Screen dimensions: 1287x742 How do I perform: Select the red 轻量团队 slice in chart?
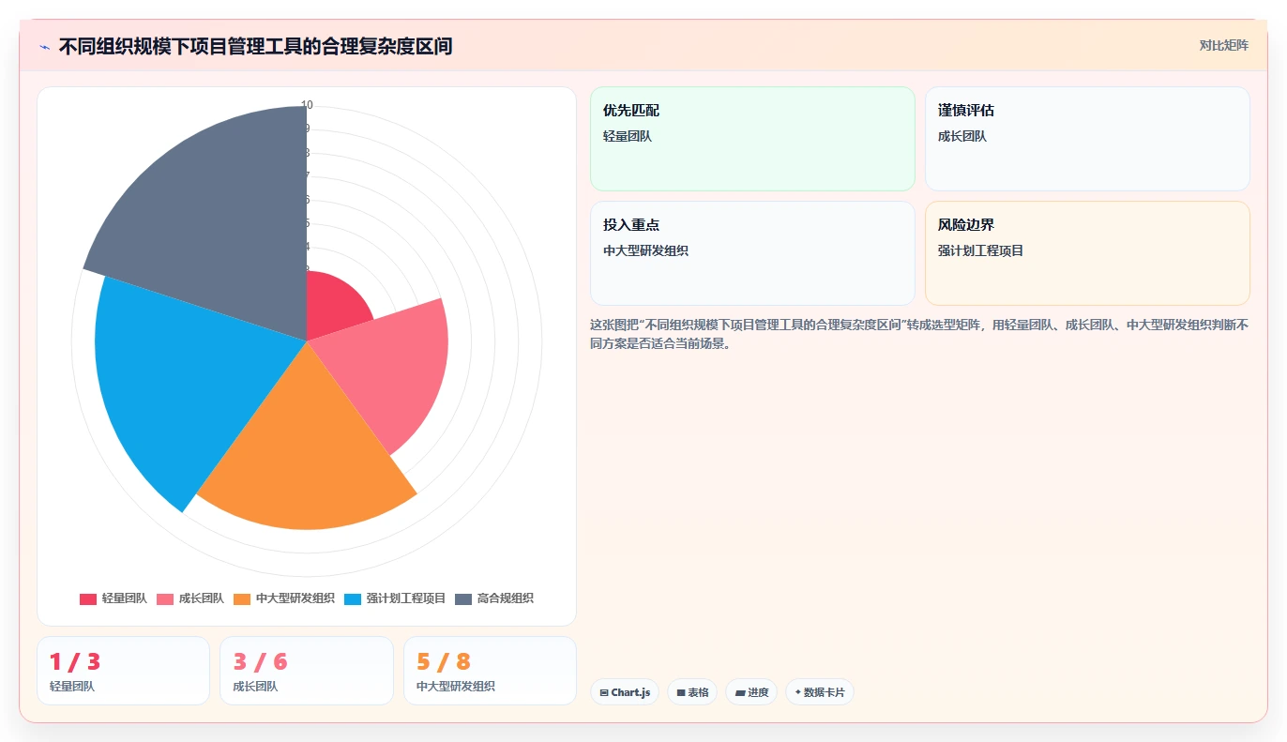(x=333, y=306)
